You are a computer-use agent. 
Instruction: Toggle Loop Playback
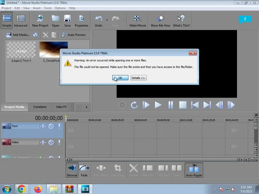pyautogui.click(x=134, y=105)
